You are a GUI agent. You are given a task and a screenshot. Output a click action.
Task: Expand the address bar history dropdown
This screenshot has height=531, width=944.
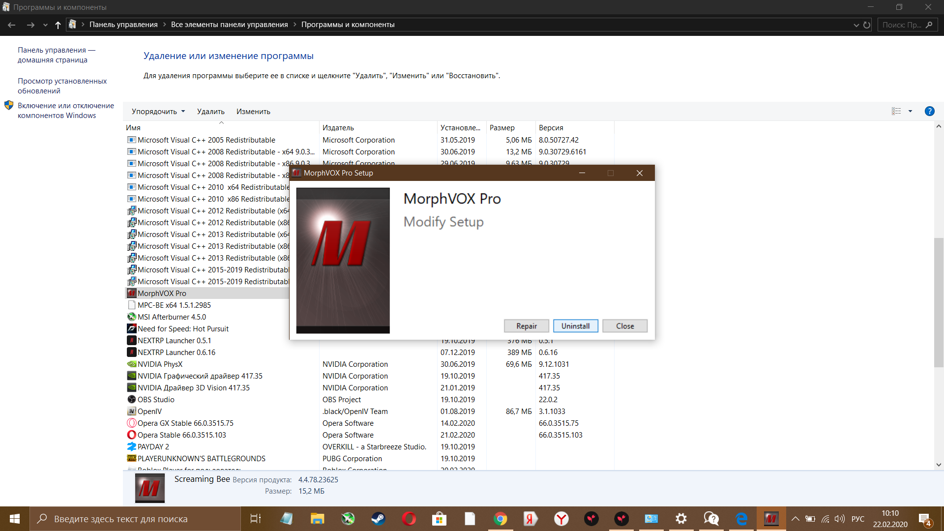point(856,25)
